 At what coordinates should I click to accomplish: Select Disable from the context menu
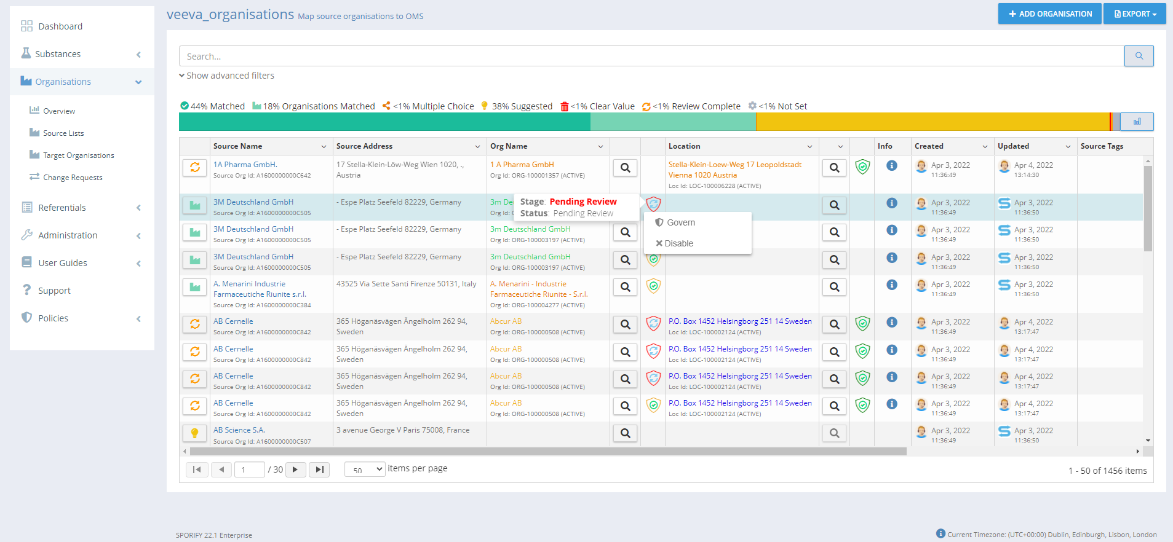tap(678, 243)
